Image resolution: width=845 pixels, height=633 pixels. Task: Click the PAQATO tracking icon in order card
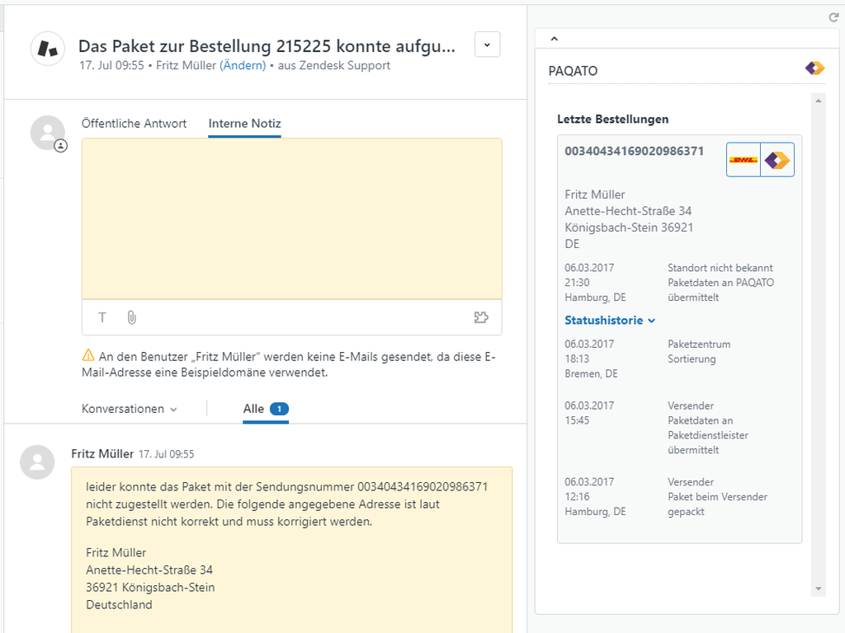point(777,160)
